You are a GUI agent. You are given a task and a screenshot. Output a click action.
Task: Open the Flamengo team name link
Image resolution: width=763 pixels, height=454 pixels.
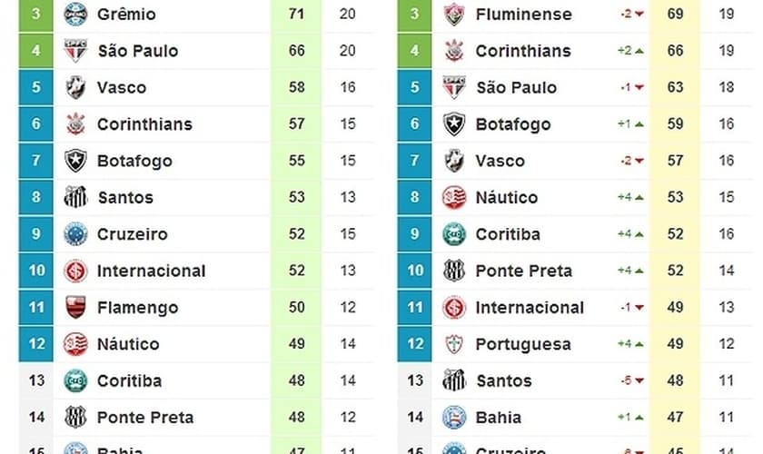pyautogui.click(x=138, y=308)
